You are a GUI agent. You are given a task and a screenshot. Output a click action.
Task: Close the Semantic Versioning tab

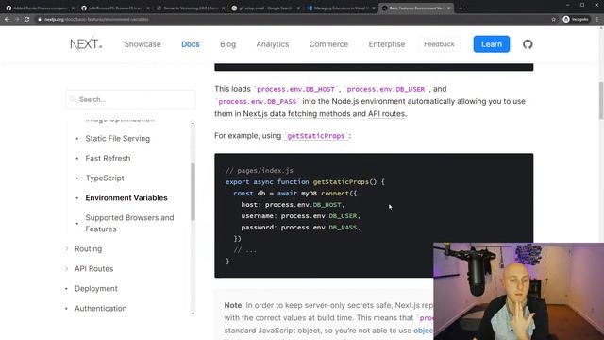[223, 8]
